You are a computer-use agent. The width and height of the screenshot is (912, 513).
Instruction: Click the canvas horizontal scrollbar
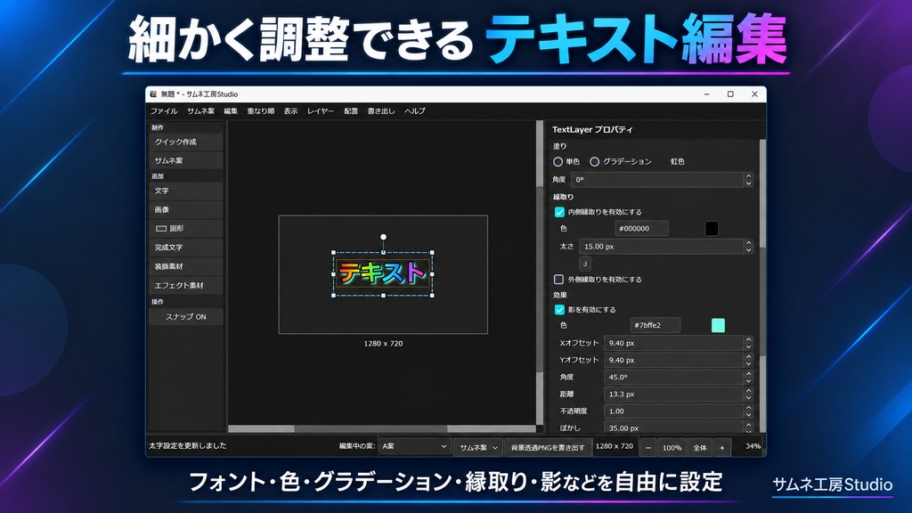coord(370,428)
